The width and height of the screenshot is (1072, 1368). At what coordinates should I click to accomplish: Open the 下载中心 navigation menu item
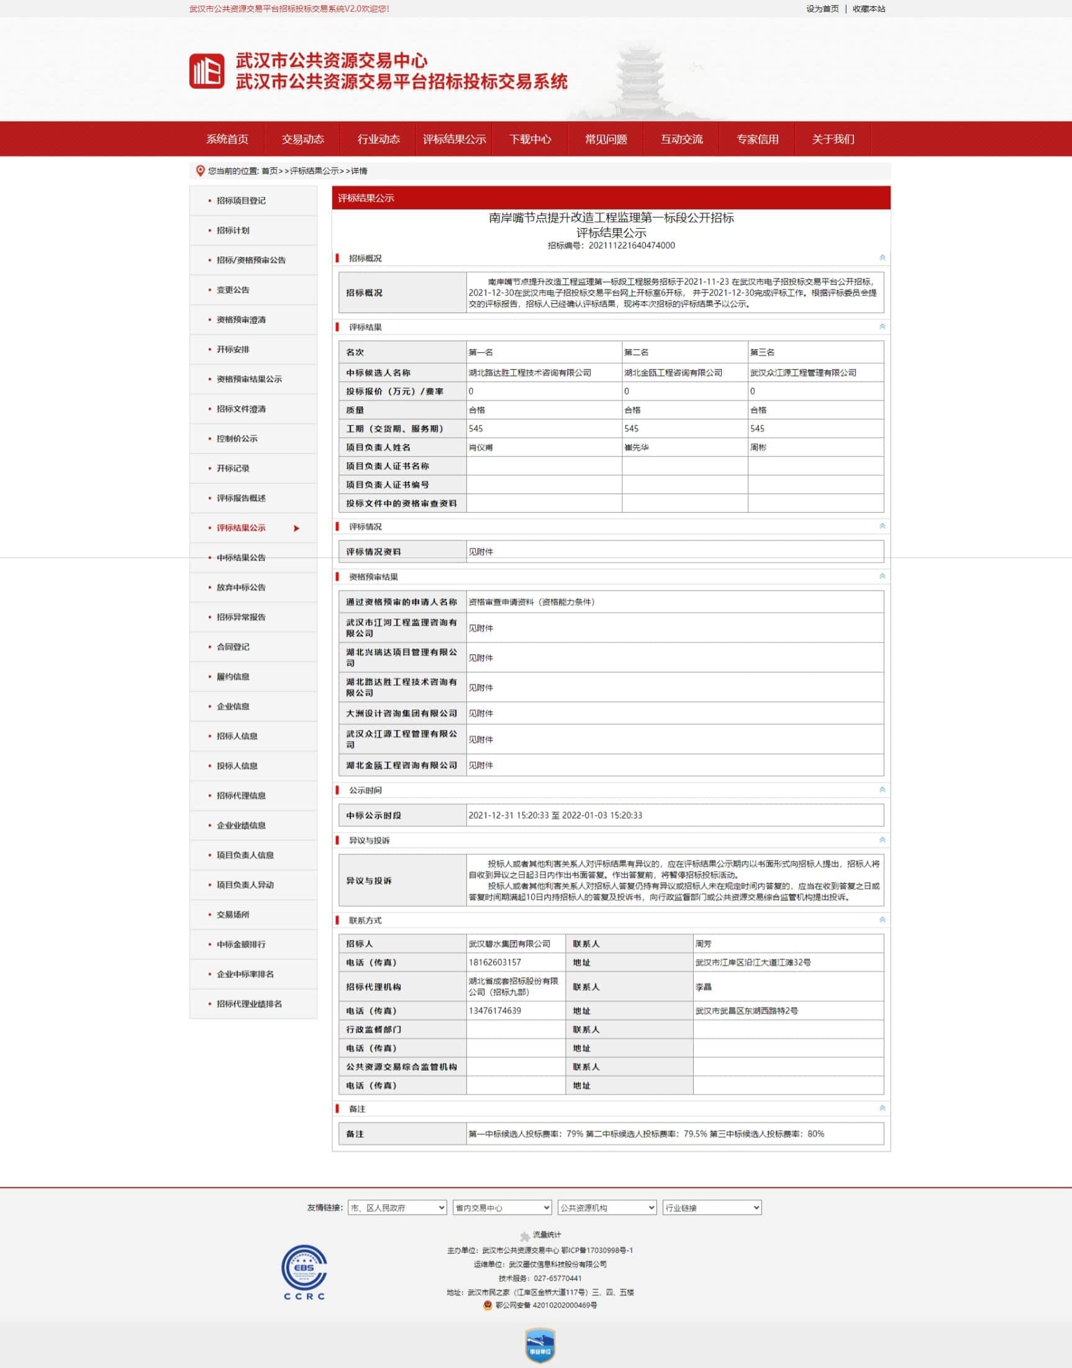[530, 139]
